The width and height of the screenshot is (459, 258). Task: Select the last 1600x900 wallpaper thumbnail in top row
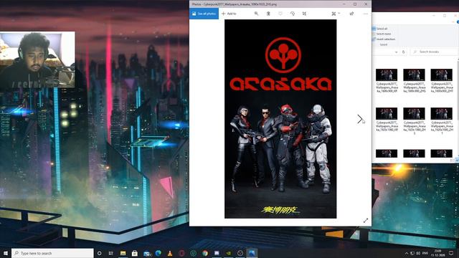point(442,75)
